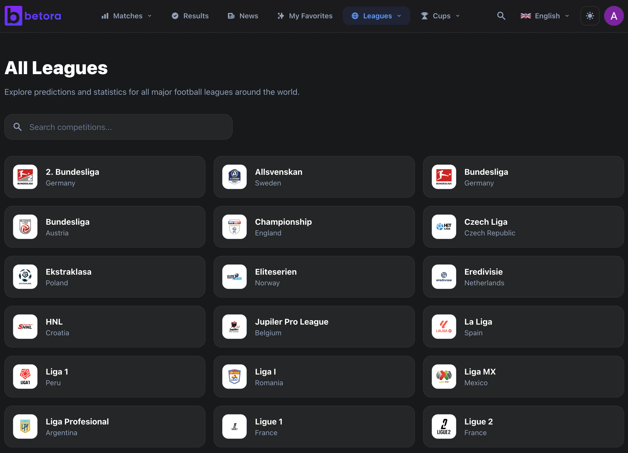The image size is (628, 453).
Task: Open the Championship England league card
Action: click(x=314, y=227)
